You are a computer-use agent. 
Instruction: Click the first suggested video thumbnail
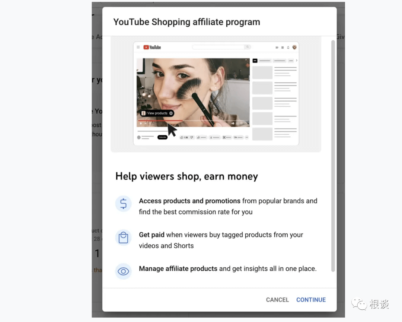[x=262, y=73]
